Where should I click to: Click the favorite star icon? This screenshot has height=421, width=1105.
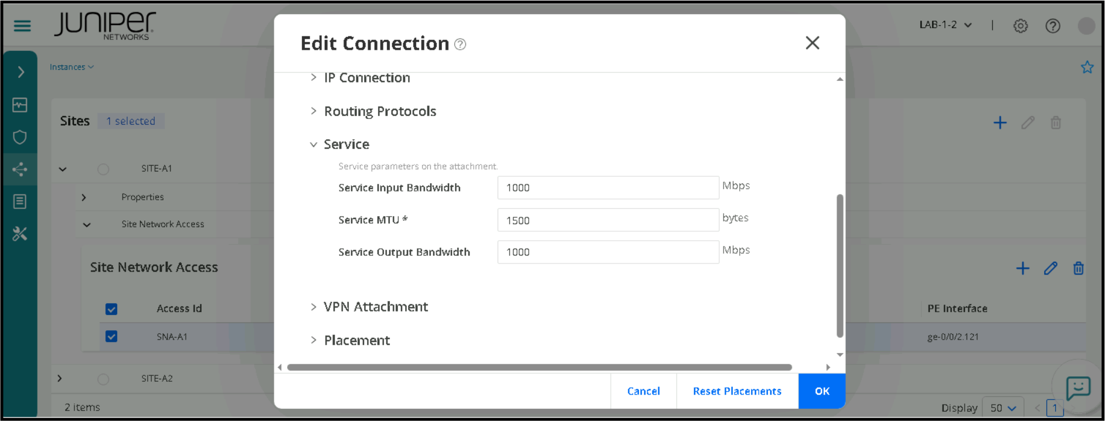pos(1087,67)
